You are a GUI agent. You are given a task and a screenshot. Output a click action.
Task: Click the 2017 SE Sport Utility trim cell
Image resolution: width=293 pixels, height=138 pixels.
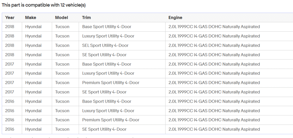pos(104,92)
